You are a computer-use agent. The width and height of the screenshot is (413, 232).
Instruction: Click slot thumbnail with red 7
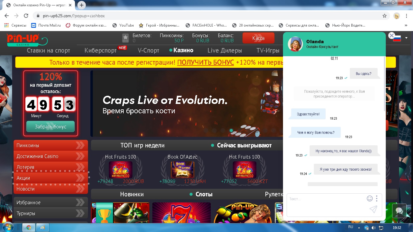click(x=181, y=213)
